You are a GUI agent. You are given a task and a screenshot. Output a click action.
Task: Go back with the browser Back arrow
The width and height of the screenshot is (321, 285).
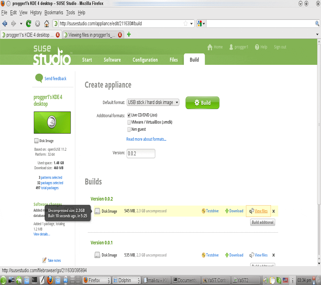(5, 24)
